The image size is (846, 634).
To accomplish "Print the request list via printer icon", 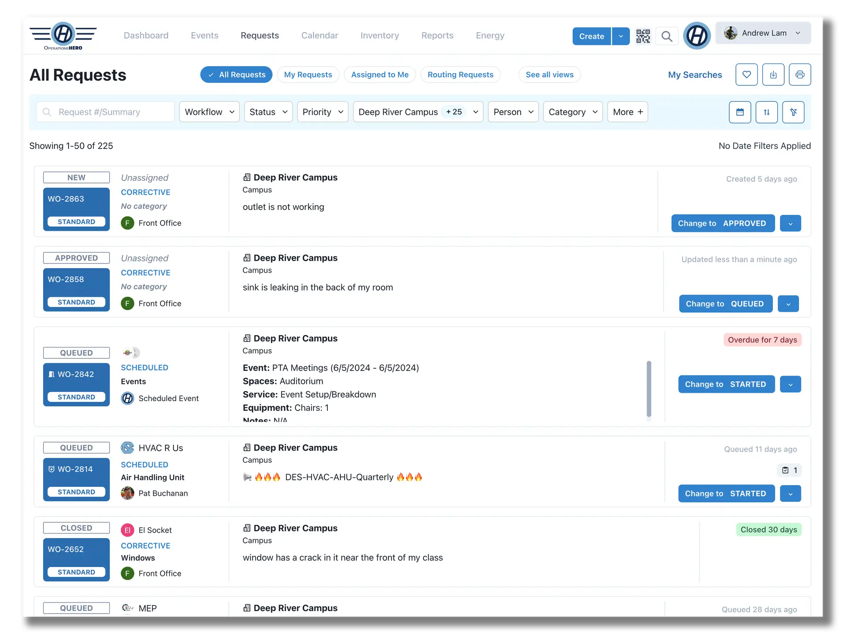I will click(x=800, y=74).
